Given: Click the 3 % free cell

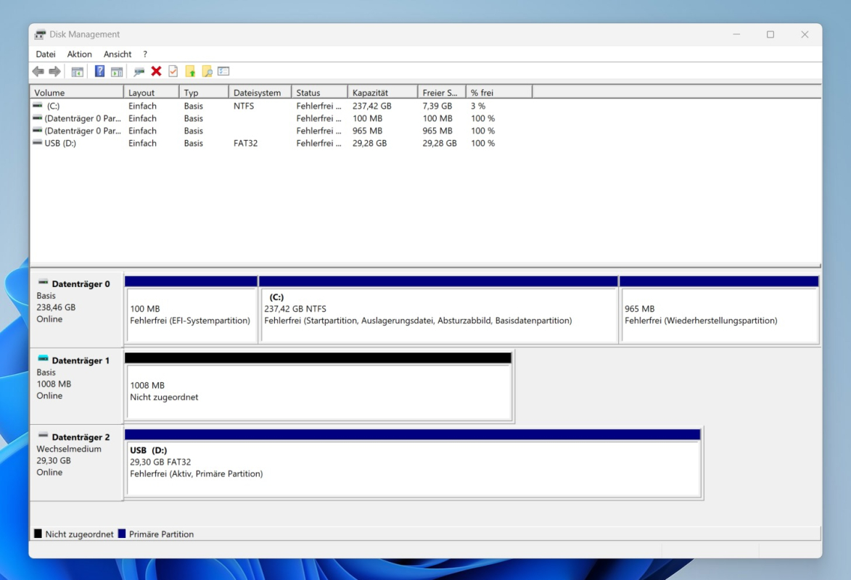Looking at the screenshot, I should click(x=478, y=106).
